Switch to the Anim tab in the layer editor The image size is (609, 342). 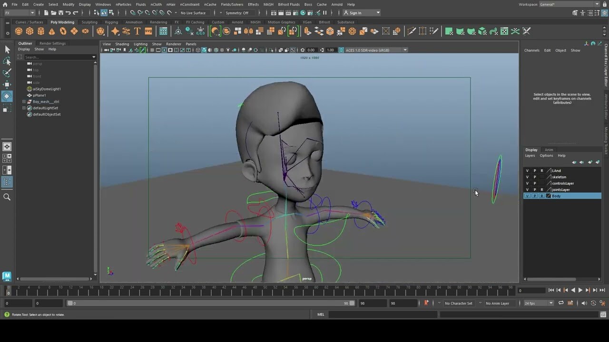tap(549, 150)
